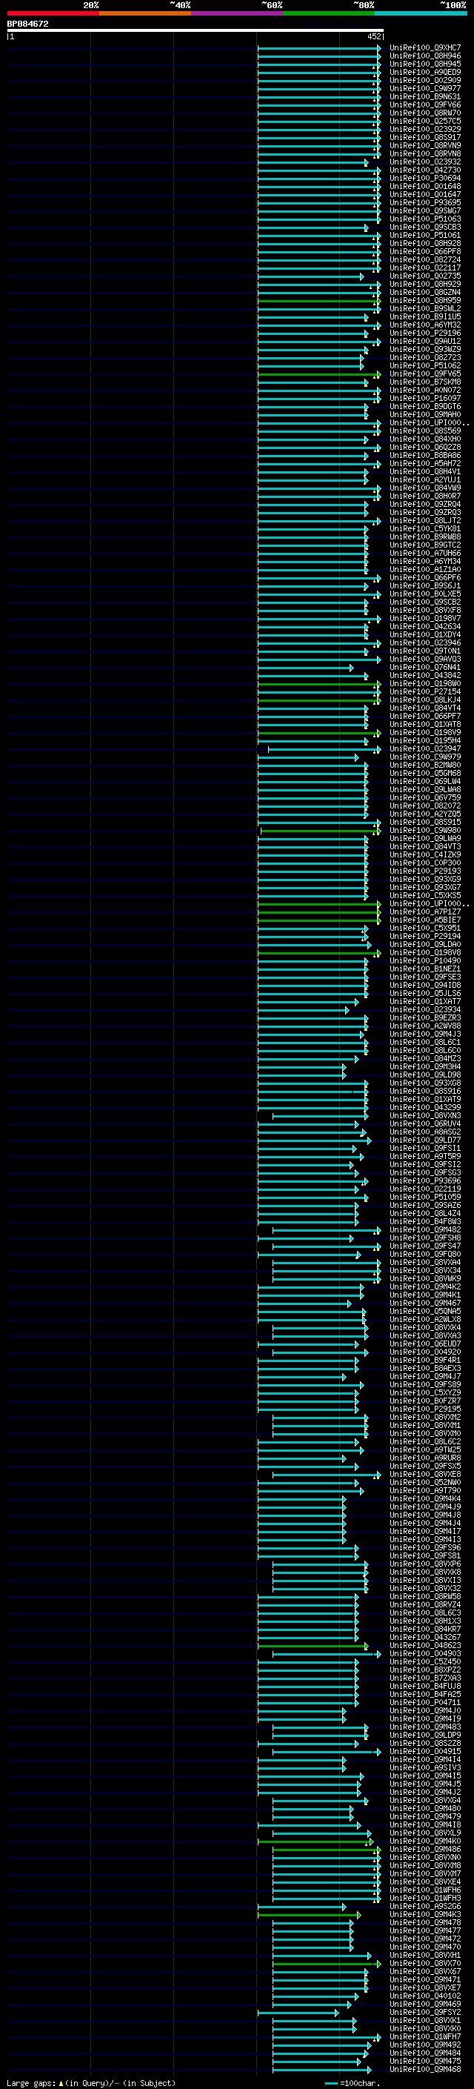Click the red ~20% identity legend segment
Viewport: 474px width, 2089px height.
coord(53,14)
